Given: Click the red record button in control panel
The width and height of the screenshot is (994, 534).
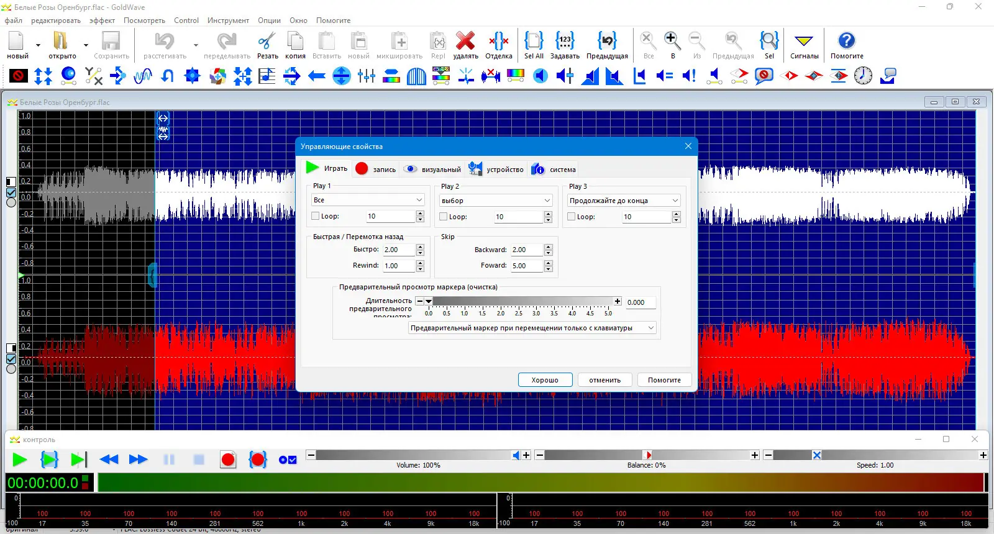Looking at the screenshot, I should 228,459.
